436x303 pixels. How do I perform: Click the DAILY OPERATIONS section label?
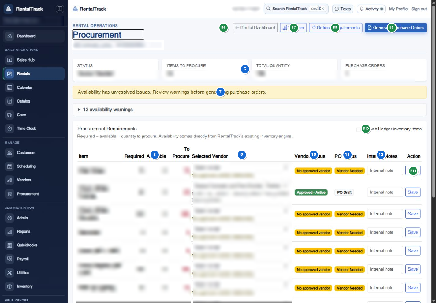click(x=21, y=50)
